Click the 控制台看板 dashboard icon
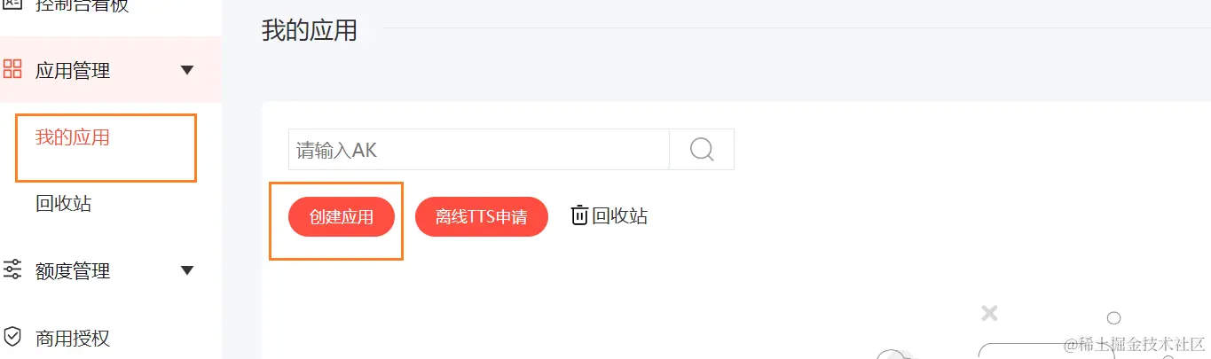This screenshot has width=1211, height=359. pos(12,4)
